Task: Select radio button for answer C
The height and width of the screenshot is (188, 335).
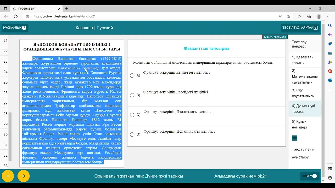Action: (132, 115)
